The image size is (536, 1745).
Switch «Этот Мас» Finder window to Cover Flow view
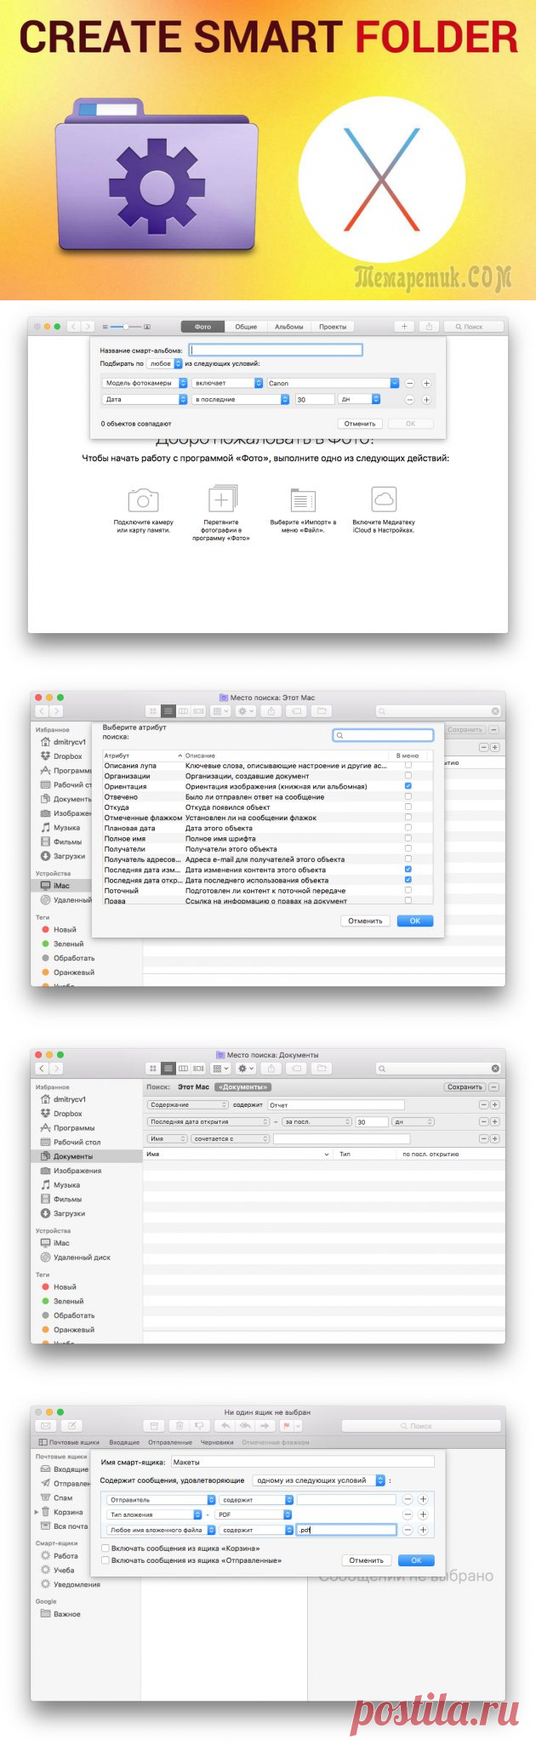tap(199, 711)
